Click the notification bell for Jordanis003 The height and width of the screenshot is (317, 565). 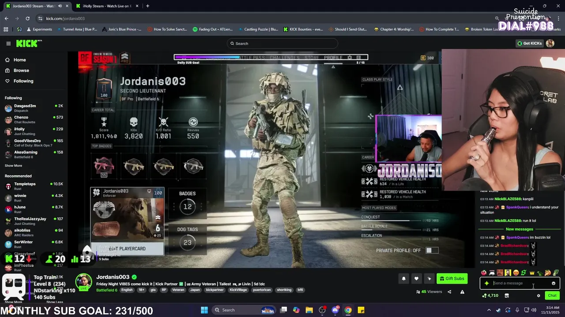[x=403, y=278]
